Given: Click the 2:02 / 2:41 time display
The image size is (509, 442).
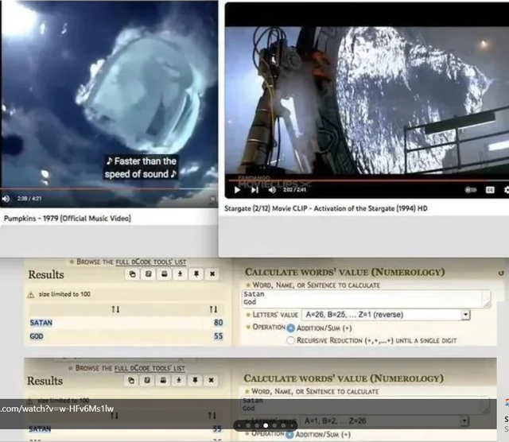Looking at the screenshot, I should [x=294, y=189].
